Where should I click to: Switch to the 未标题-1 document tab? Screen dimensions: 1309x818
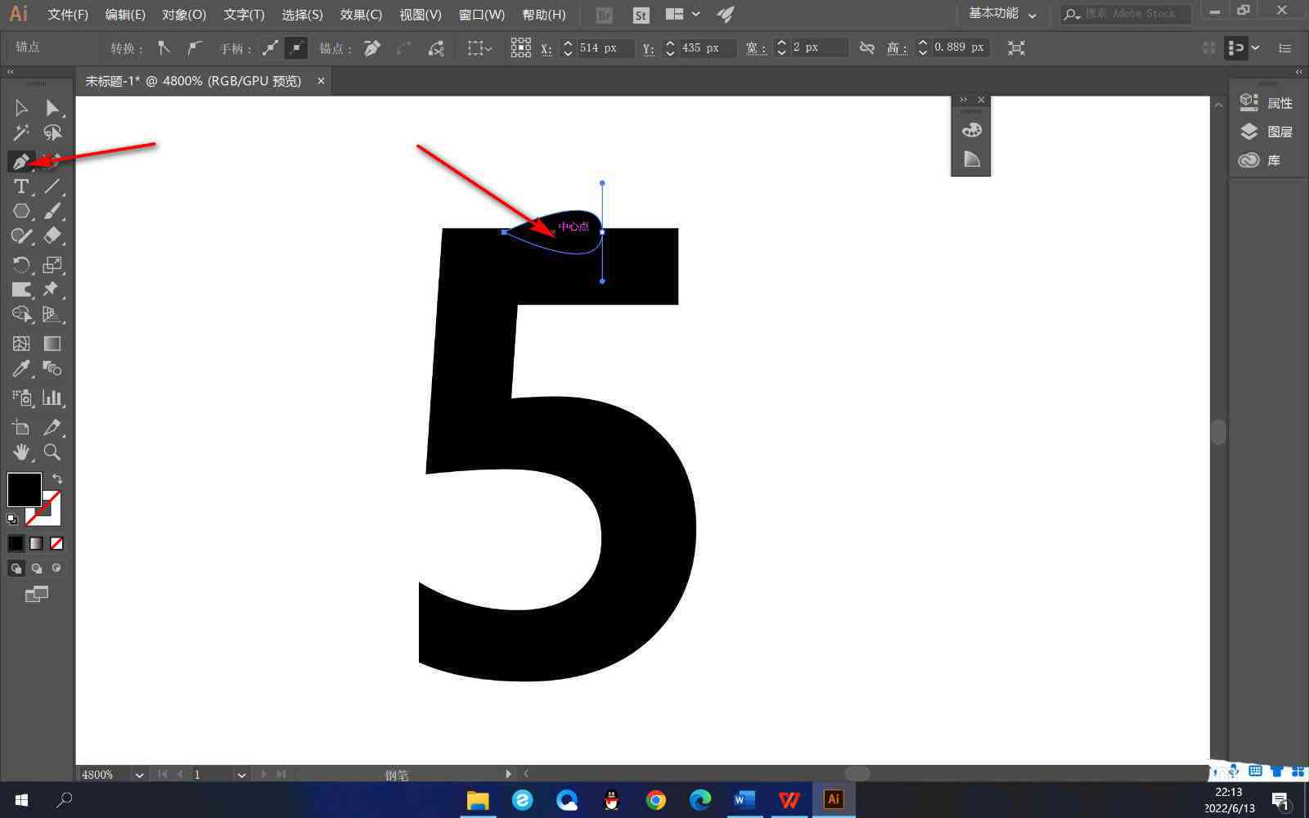pos(194,81)
